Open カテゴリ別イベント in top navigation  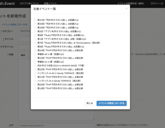click(x=29, y=3)
